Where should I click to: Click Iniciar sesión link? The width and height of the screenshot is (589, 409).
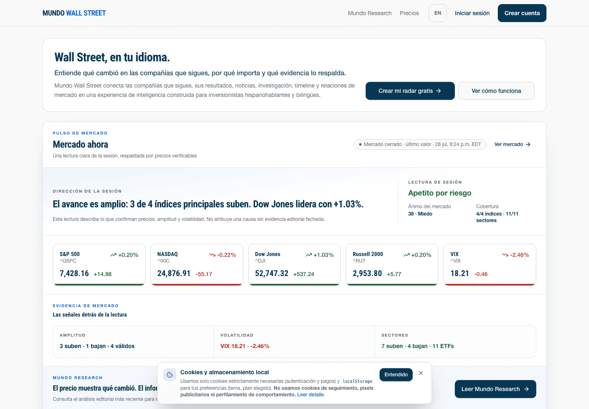coord(472,13)
